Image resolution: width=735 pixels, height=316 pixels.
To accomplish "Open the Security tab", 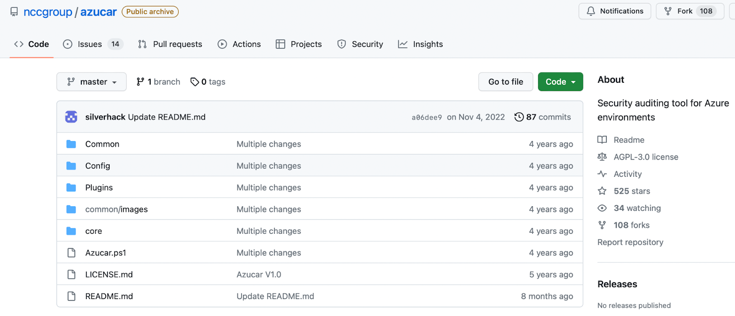I will [360, 44].
